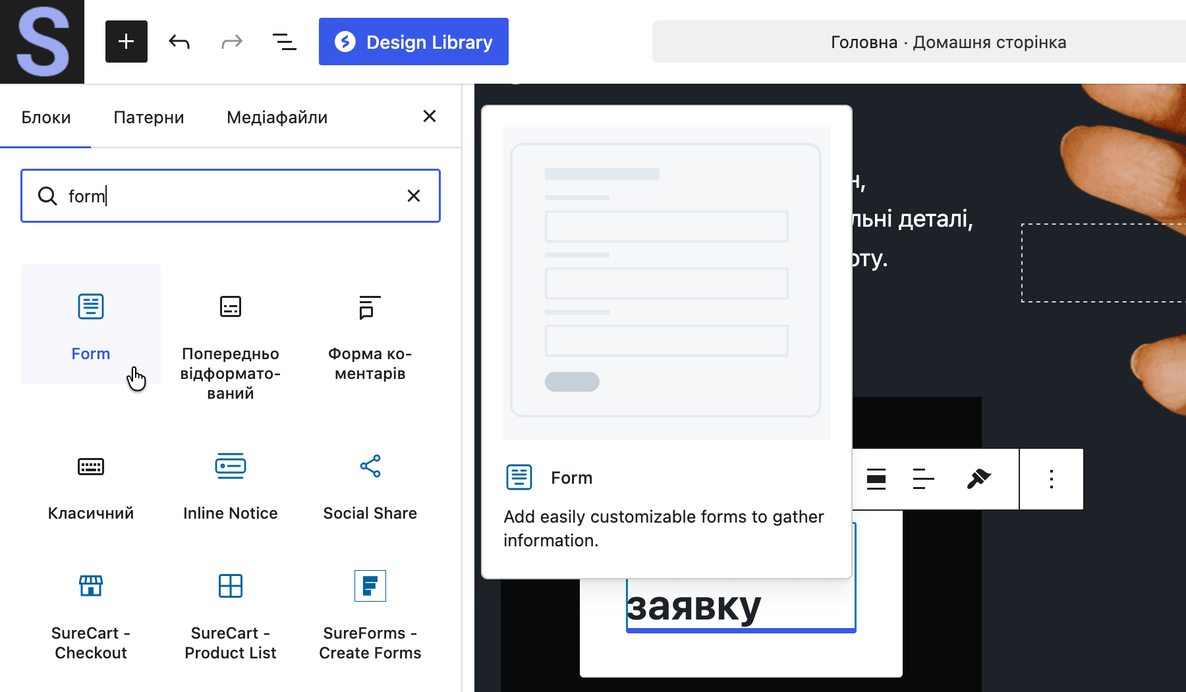Insert the SureCart - Checkout block
1186x692 pixels.
pos(91,614)
